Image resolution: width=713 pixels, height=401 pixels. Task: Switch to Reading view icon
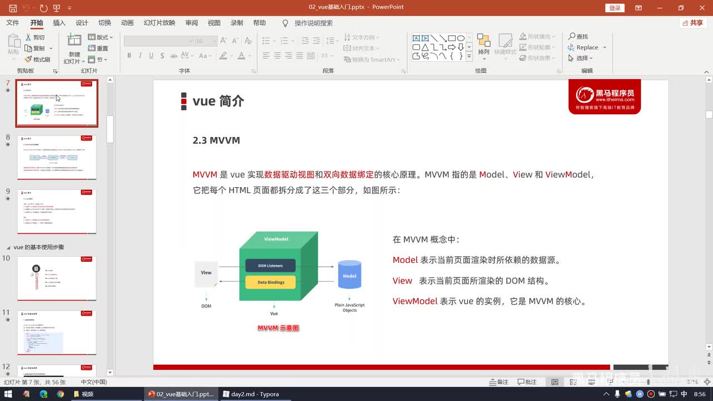[592, 382]
